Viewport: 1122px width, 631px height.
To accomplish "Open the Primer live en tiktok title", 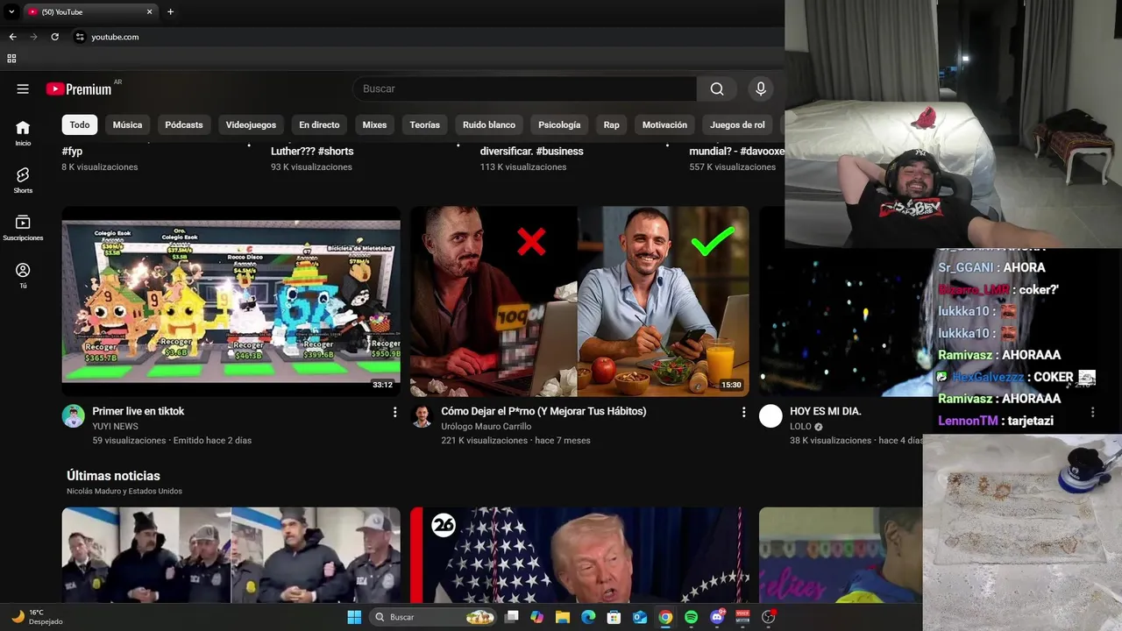I will click(x=138, y=411).
